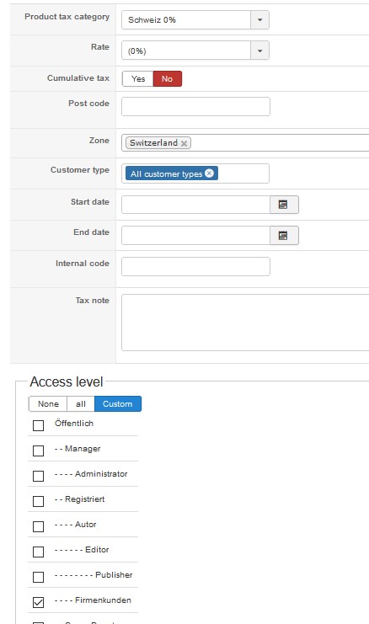The width and height of the screenshot is (369, 624).
Task: Expand the Product tax category dropdown
Action: (x=260, y=20)
